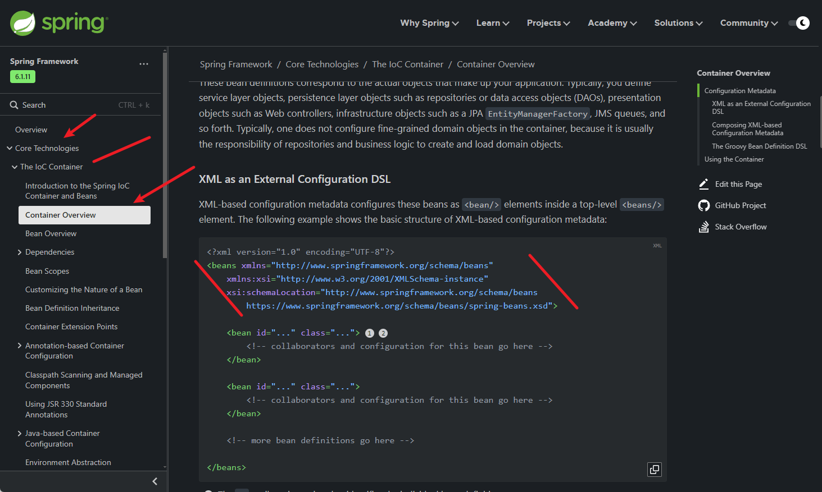Collapse the Core Technologies section chevron

coord(10,148)
